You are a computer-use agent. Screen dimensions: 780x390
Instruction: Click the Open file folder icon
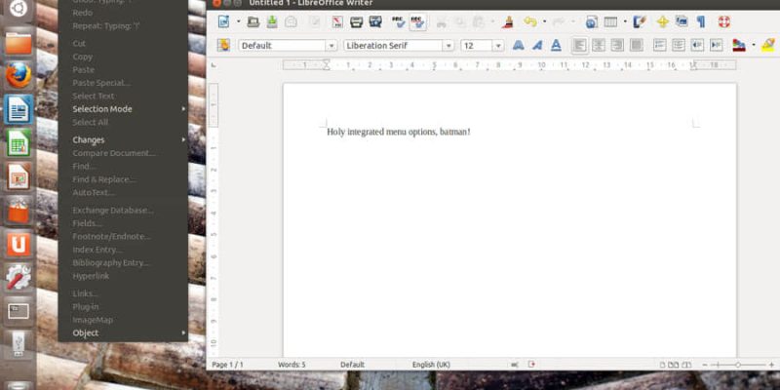tap(253, 21)
